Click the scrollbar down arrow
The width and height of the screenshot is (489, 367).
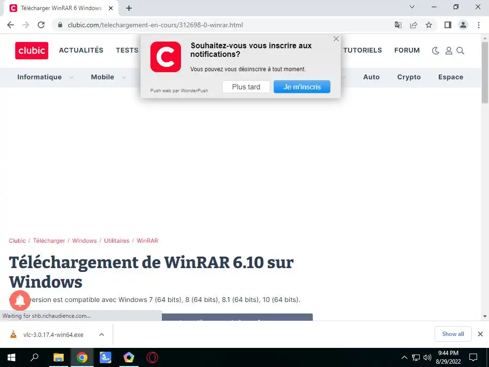485,316
